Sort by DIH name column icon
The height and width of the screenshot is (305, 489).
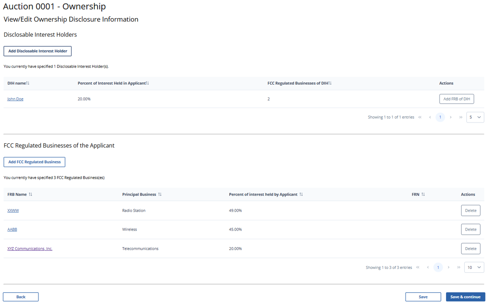(28, 83)
